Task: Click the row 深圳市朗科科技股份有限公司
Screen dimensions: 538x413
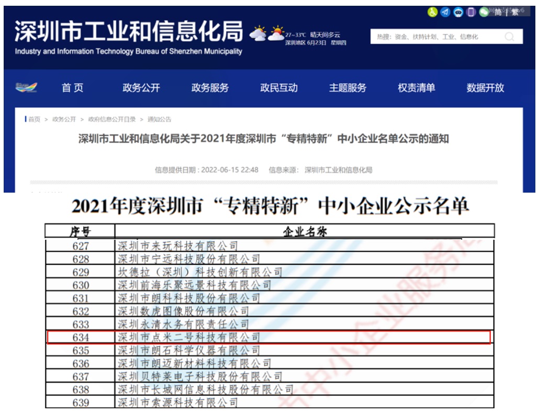Action: (270, 298)
